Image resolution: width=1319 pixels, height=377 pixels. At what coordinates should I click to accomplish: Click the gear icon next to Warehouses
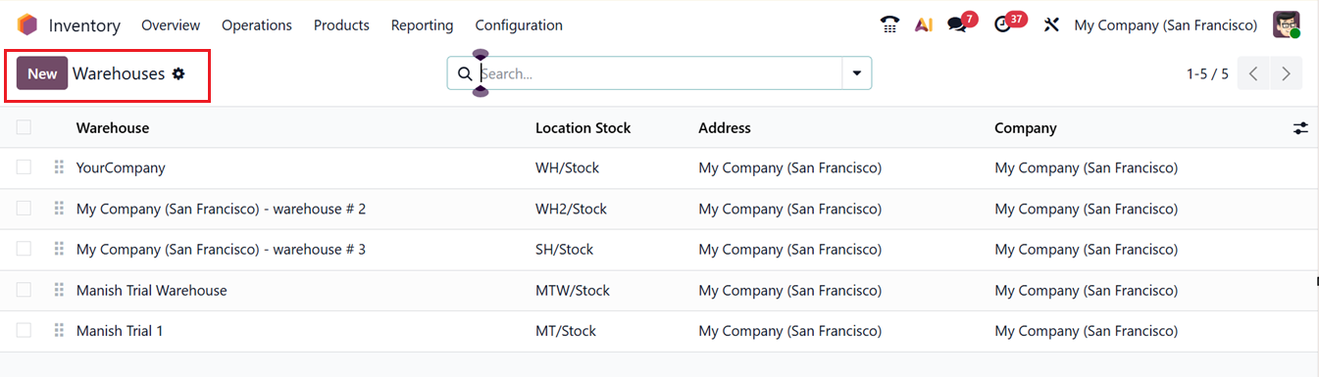tap(178, 73)
